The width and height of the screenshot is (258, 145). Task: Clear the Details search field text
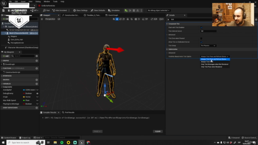click(168, 20)
